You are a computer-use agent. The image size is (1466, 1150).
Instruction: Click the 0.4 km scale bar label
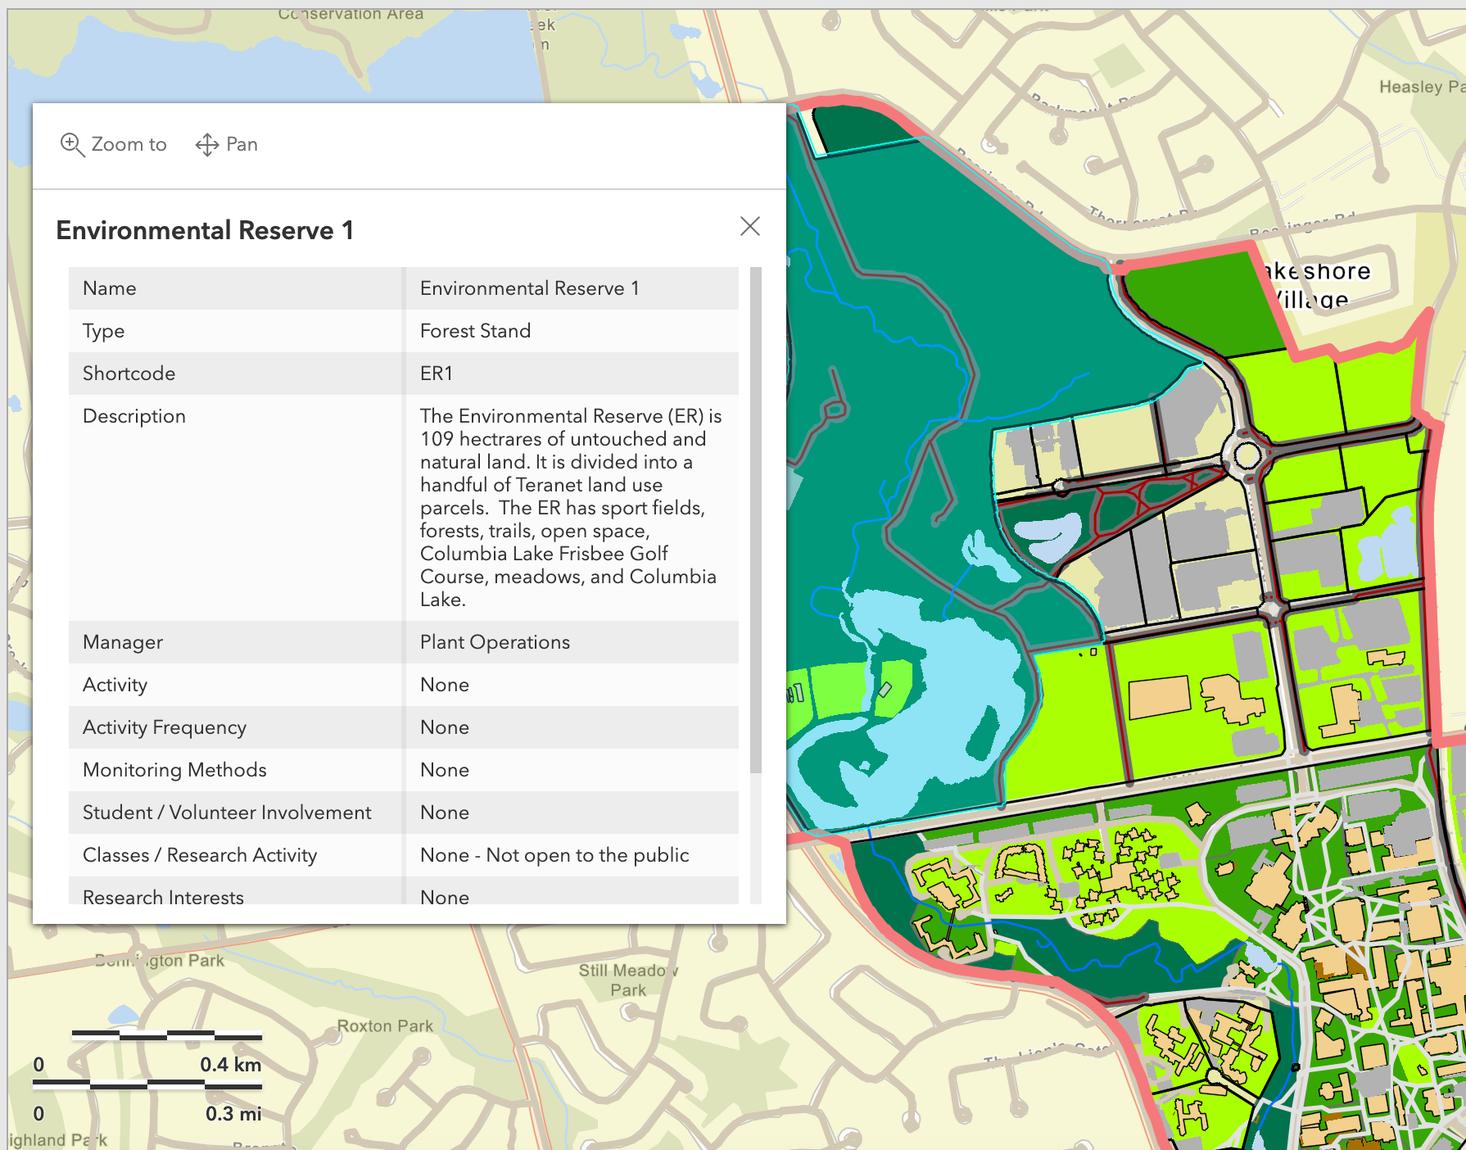click(x=230, y=1065)
